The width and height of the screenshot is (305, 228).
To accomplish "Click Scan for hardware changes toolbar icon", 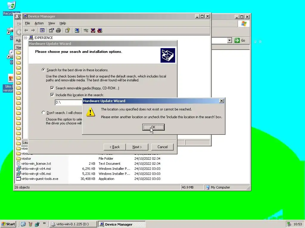I will (x=77, y=31).
